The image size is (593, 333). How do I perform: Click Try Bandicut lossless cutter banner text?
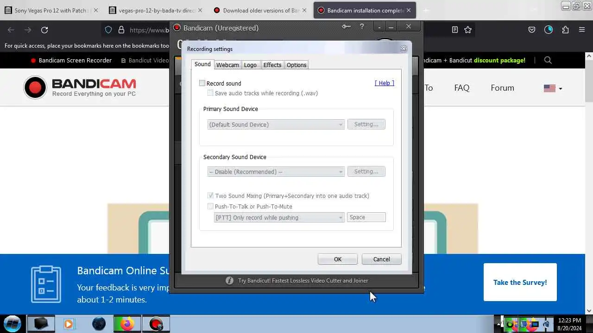(x=303, y=281)
